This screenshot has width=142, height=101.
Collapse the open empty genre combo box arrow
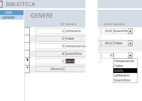point(130,55)
